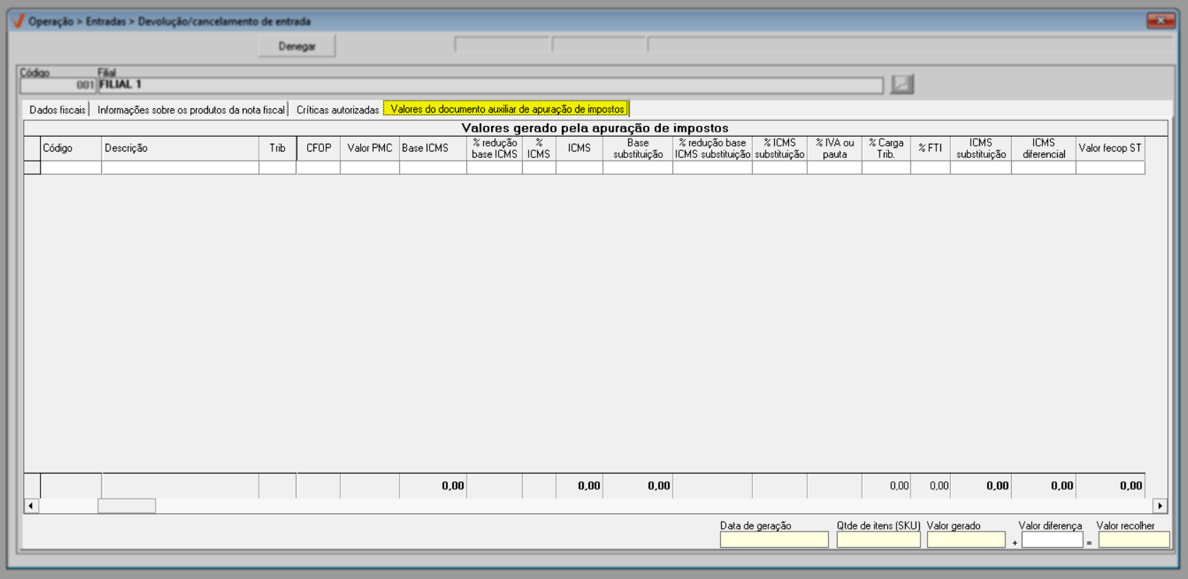Screen dimensions: 1188x579
Task: Click the Descrição column header
Action: [x=180, y=148]
